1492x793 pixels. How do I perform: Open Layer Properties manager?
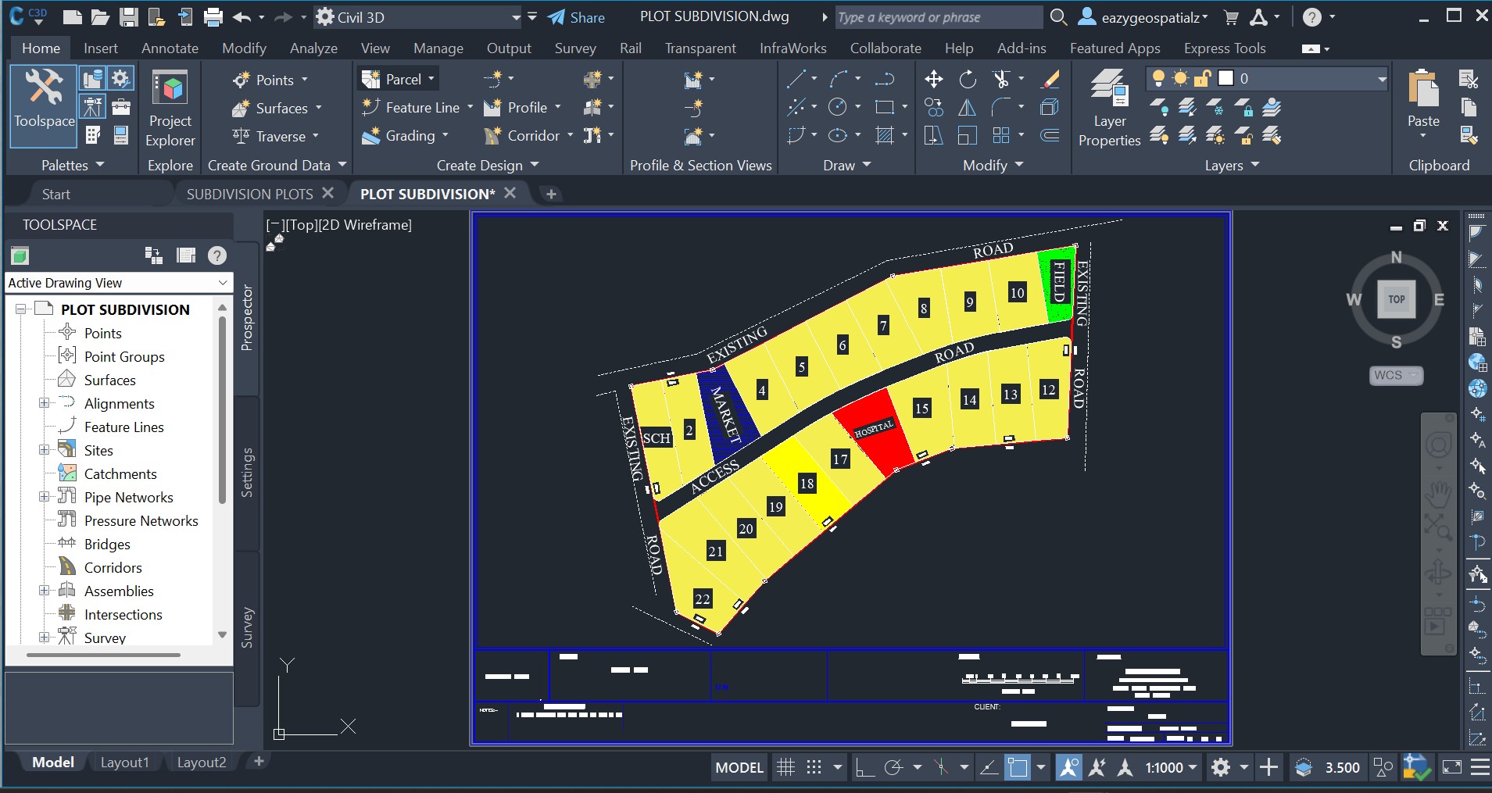point(1109,108)
